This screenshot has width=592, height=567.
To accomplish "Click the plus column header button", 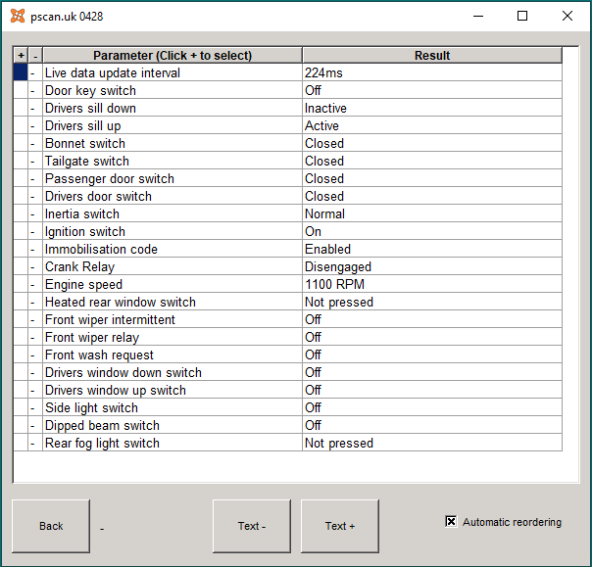I will click(21, 56).
